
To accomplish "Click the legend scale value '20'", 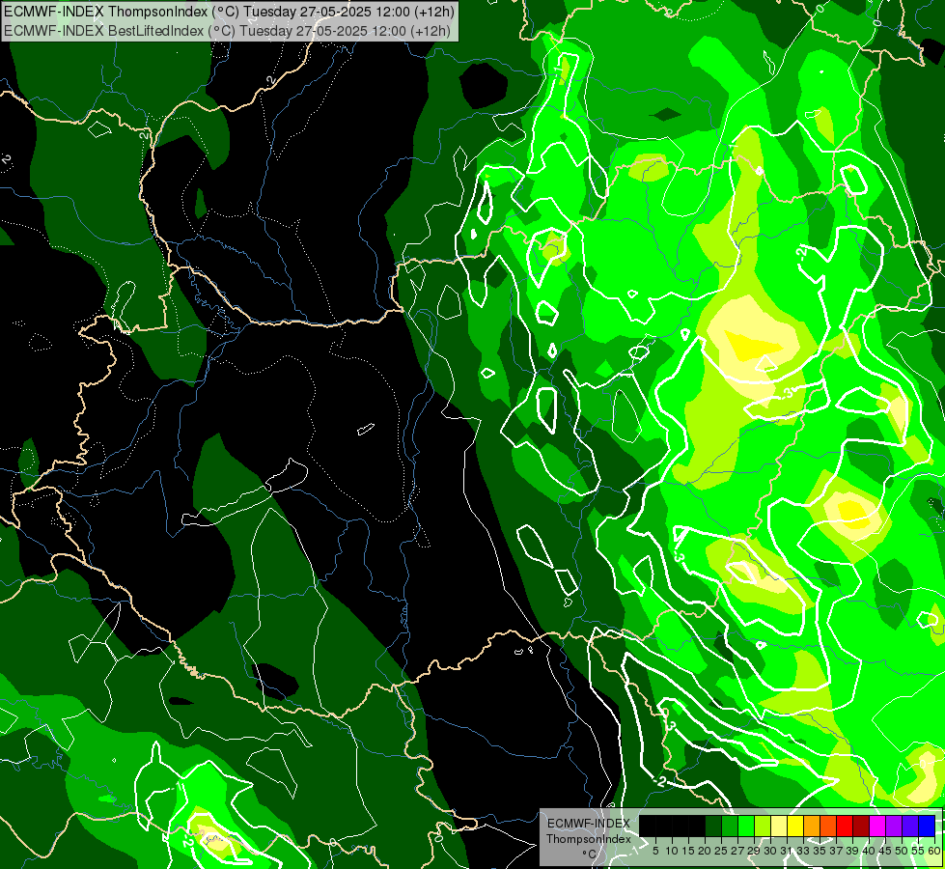I will tap(705, 851).
